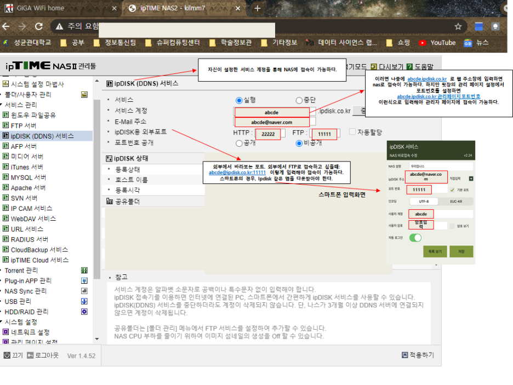Image resolution: width=513 pixels, height=385 pixels.
Task: Collapse the 서비스 관리 section
Action: [x=21, y=105]
